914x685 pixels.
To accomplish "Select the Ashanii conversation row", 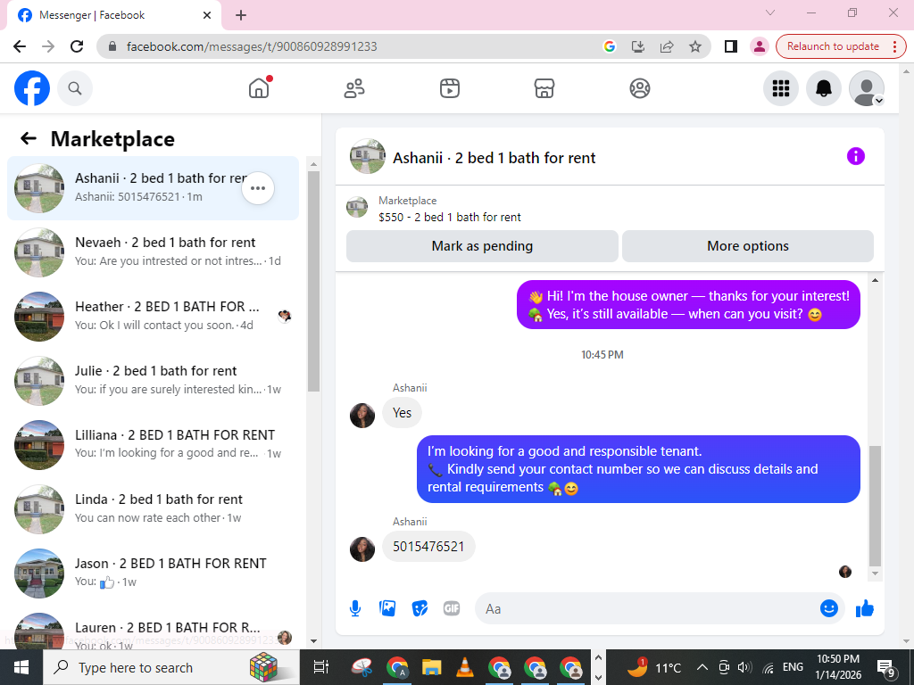I will [153, 188].
